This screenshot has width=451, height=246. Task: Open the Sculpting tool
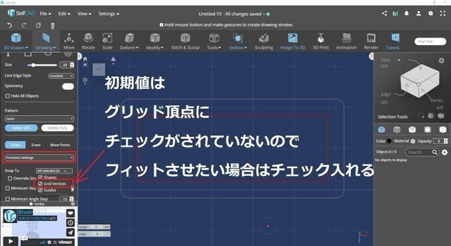coord(264,41)
